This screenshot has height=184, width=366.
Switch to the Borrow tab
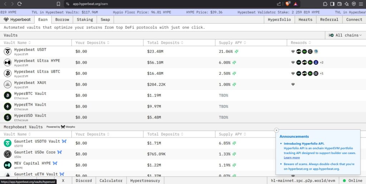pos(62,20)
